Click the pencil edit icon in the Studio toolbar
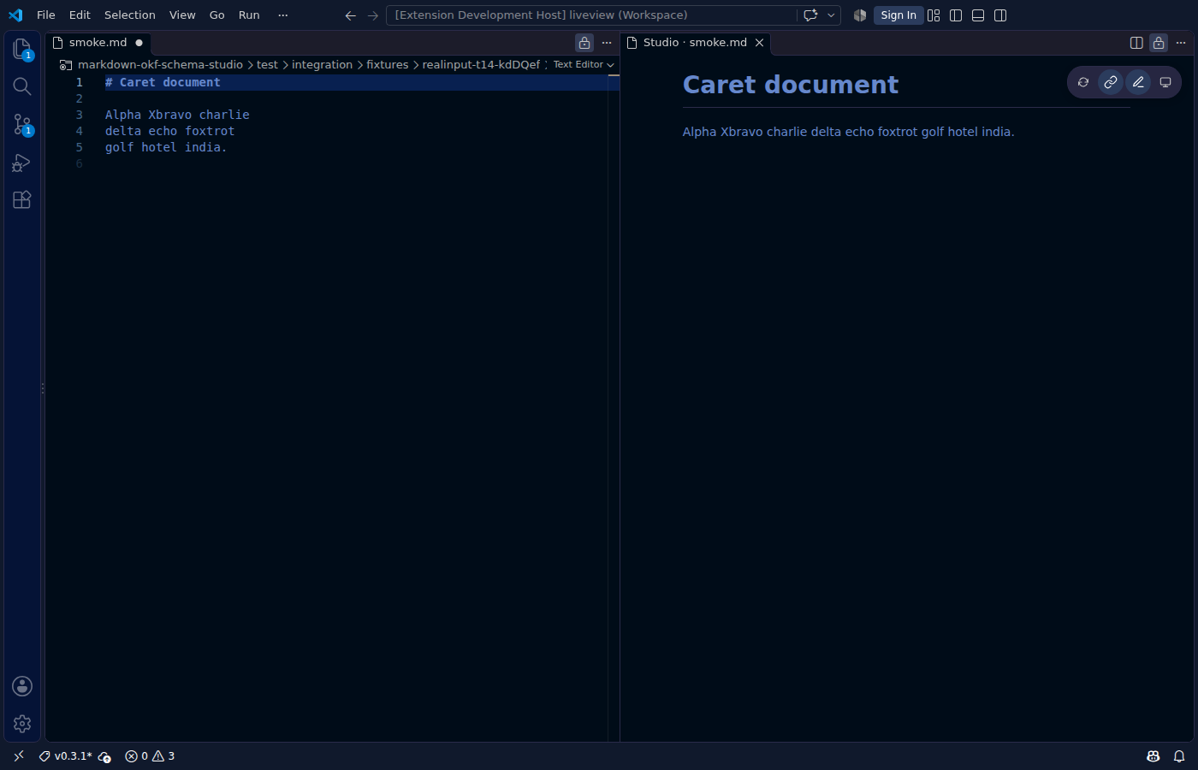Screen dimensions: 1198x770 pyautogui.click(x=1138, y=82)
